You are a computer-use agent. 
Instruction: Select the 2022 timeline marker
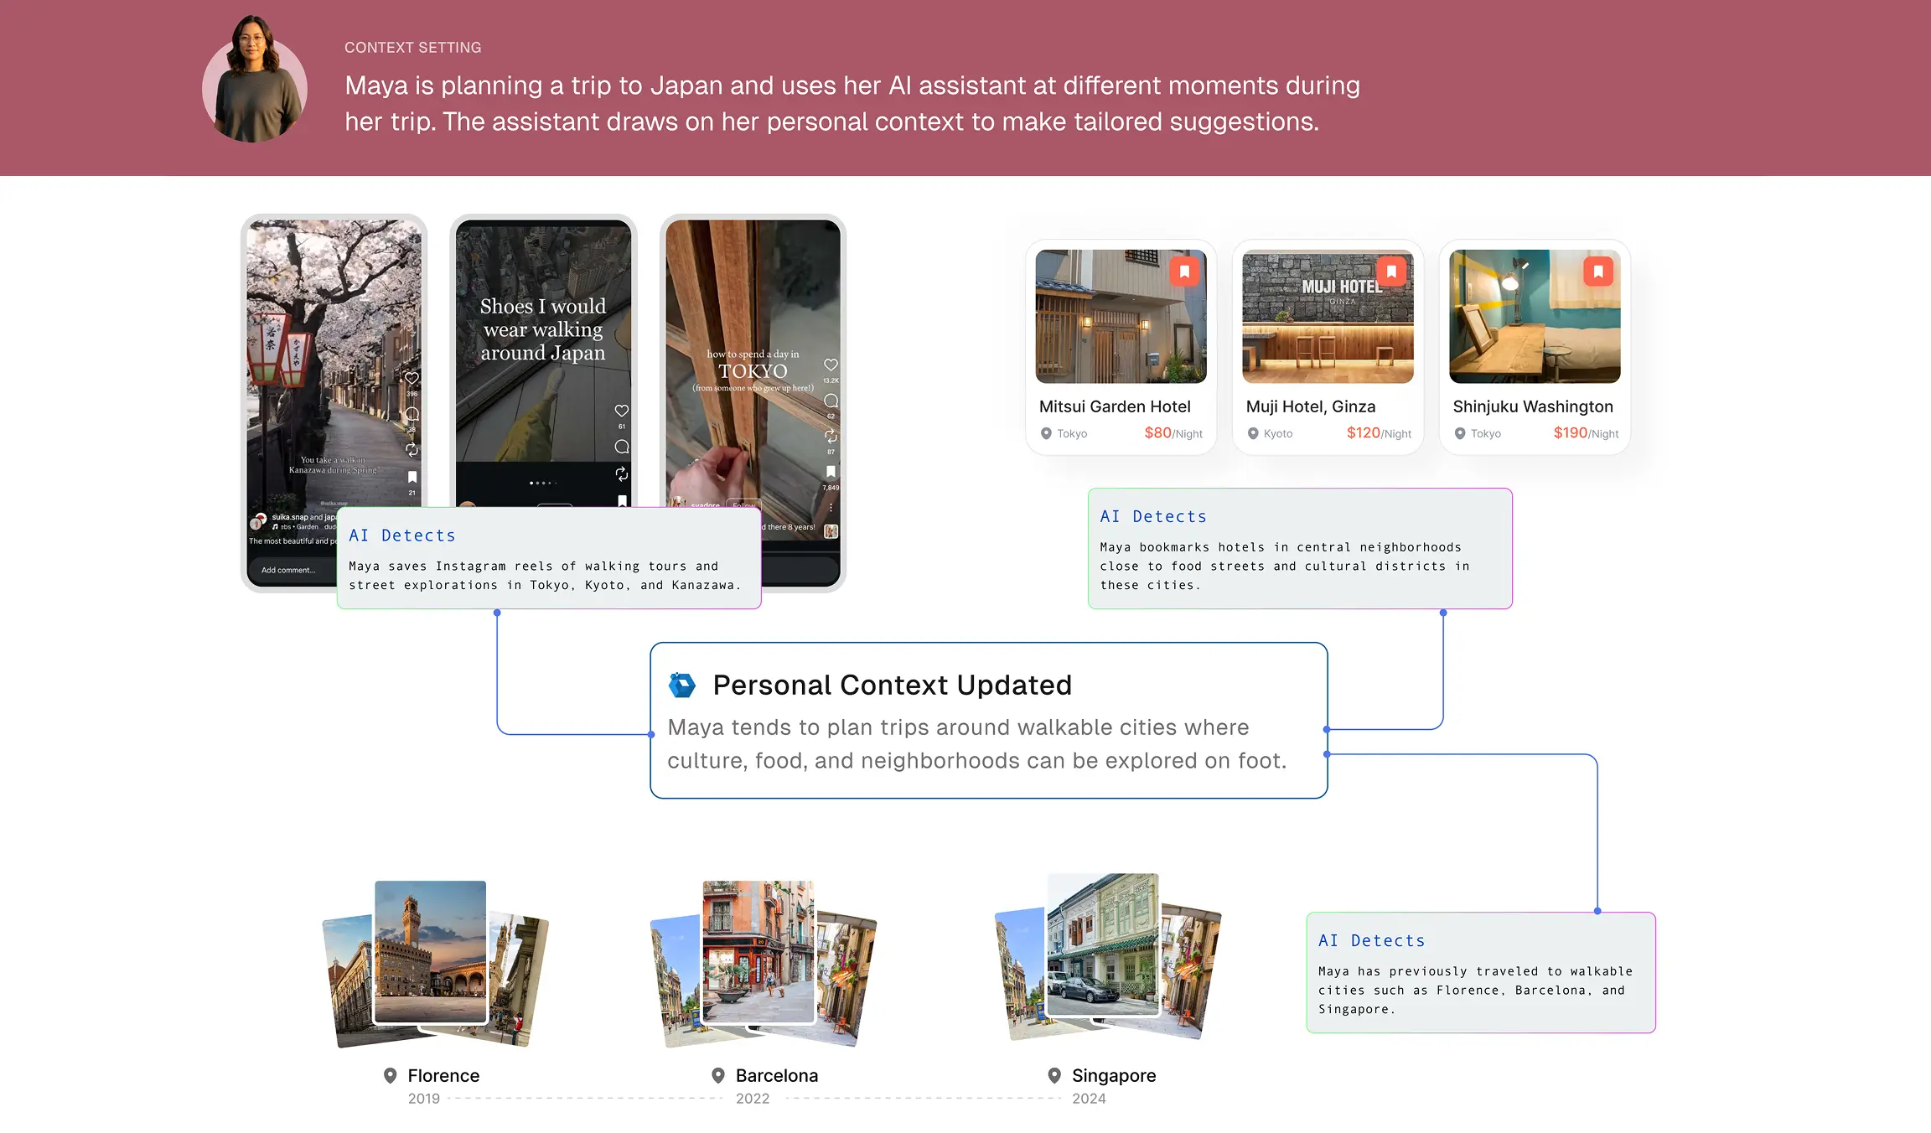pyautogui.click(x=753, y=1099)
